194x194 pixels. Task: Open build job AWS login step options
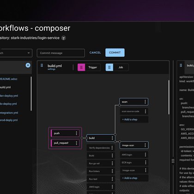[x=112, y=187]
